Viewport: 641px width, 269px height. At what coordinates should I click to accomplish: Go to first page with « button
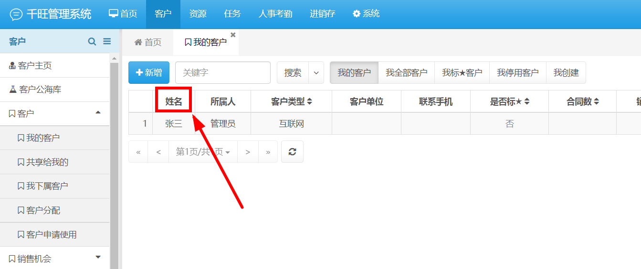[138, 152]
